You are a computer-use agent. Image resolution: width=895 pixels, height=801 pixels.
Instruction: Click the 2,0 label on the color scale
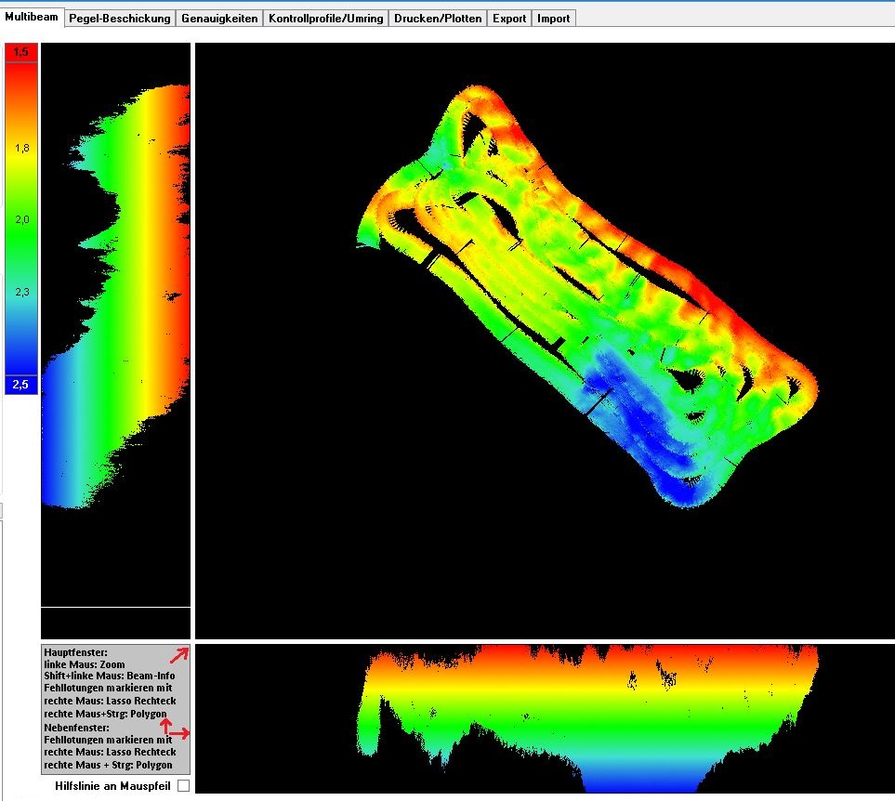20,219
